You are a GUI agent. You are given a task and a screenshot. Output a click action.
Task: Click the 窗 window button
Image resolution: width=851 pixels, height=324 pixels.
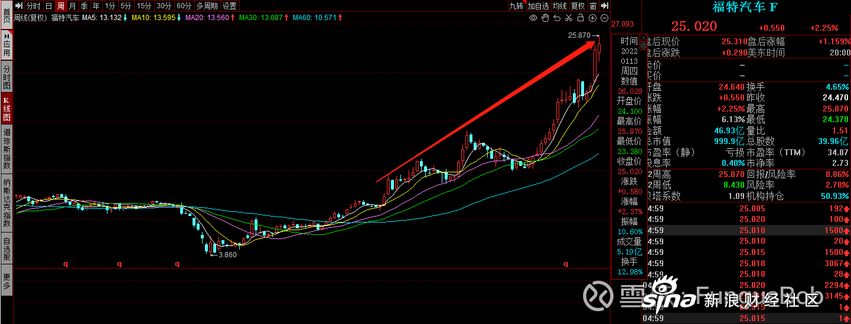point(593,6)
